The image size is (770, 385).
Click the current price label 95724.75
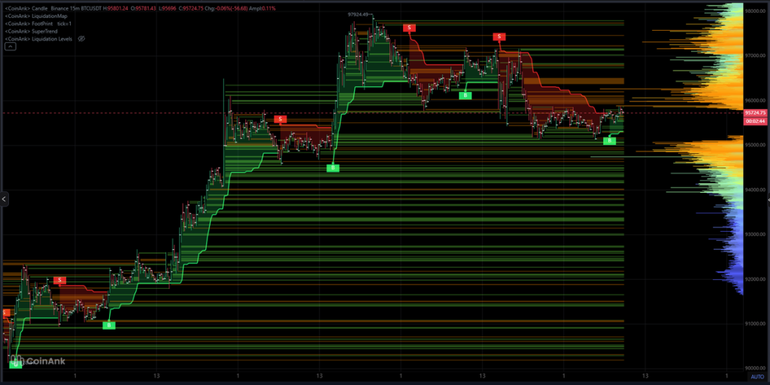pos(754,113)
